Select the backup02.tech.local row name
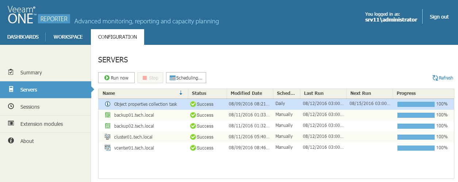Image resolution: width=458 pixels, height=182 pixels. point(134,126)
